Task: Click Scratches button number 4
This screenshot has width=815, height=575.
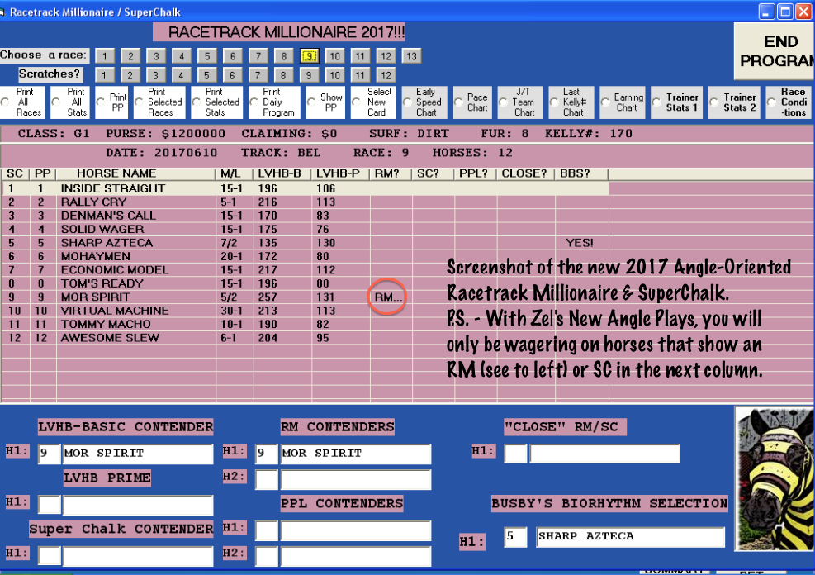Action: click(181, 75)
